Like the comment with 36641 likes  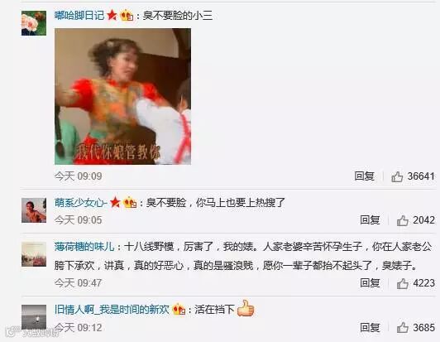[x=397, y=176]
